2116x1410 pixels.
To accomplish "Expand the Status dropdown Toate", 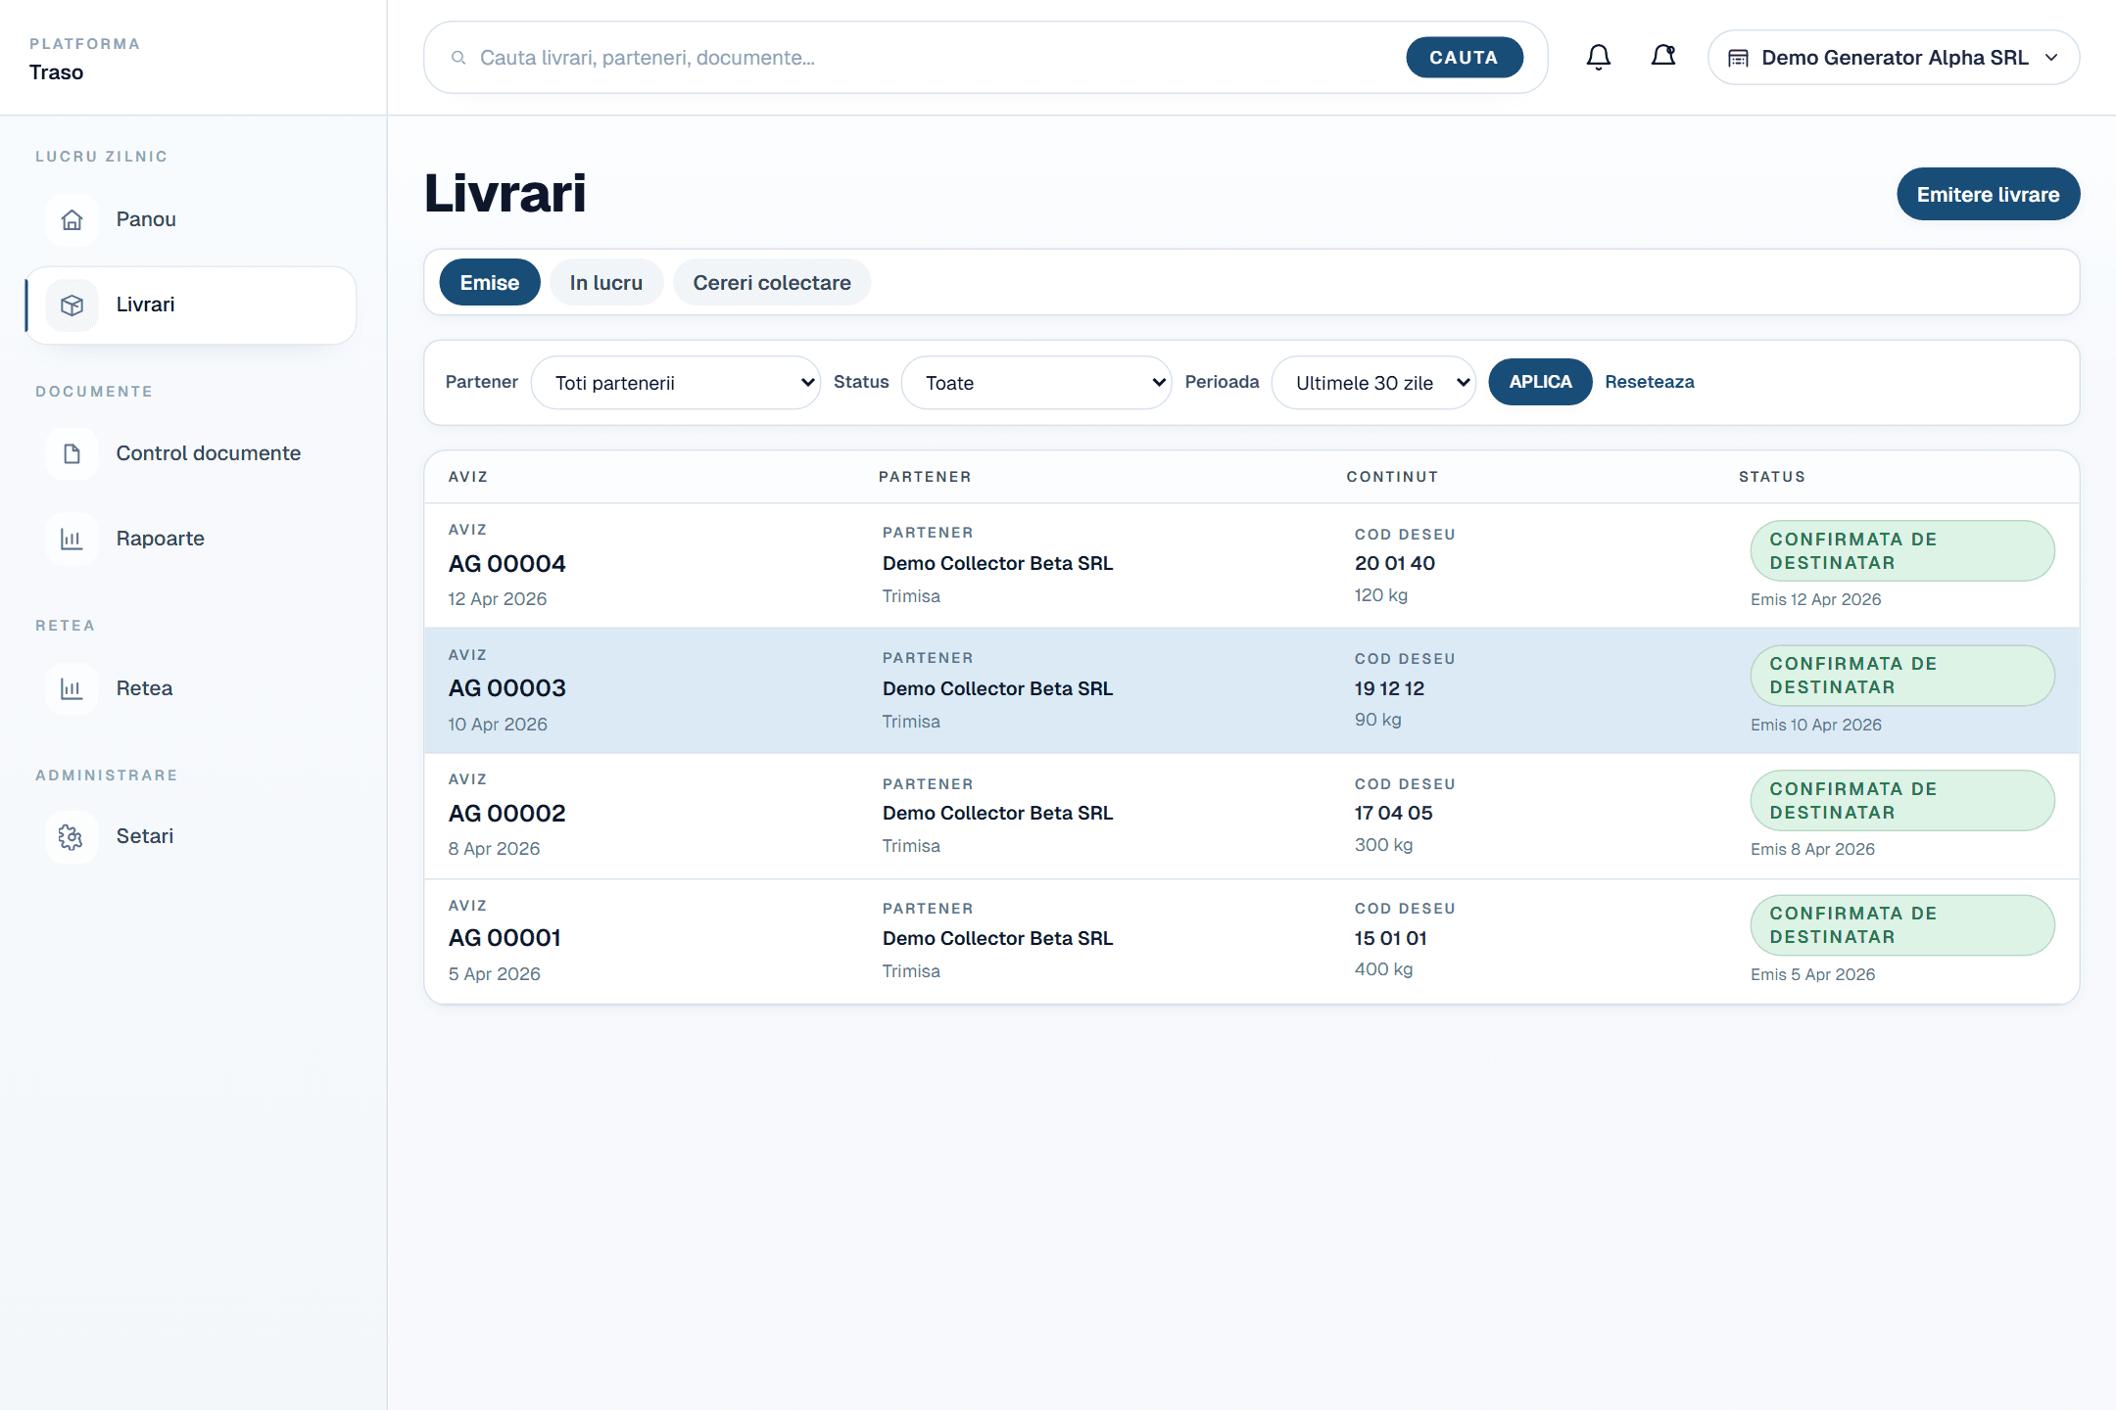I will pos(1035,383).
